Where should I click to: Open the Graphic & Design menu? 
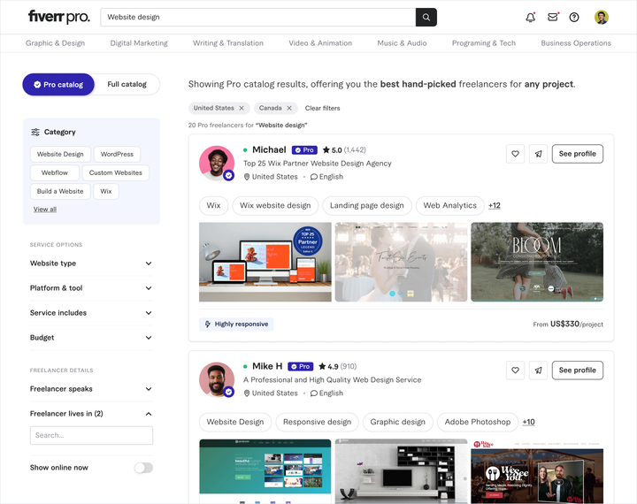[55, 43]
